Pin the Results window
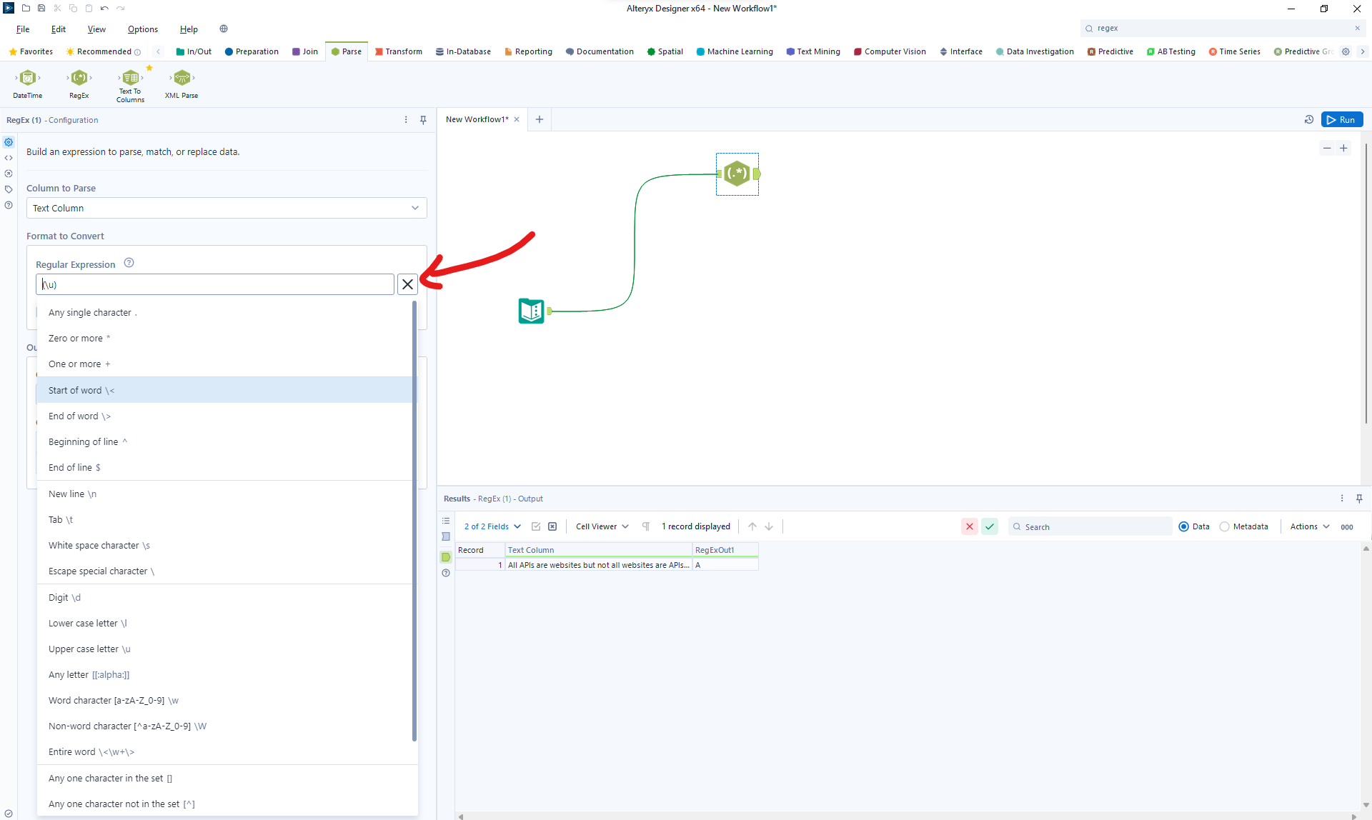 [1359, 499]
